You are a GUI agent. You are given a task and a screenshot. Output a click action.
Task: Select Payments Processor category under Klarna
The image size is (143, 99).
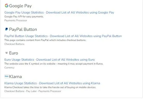coord(50,91)
